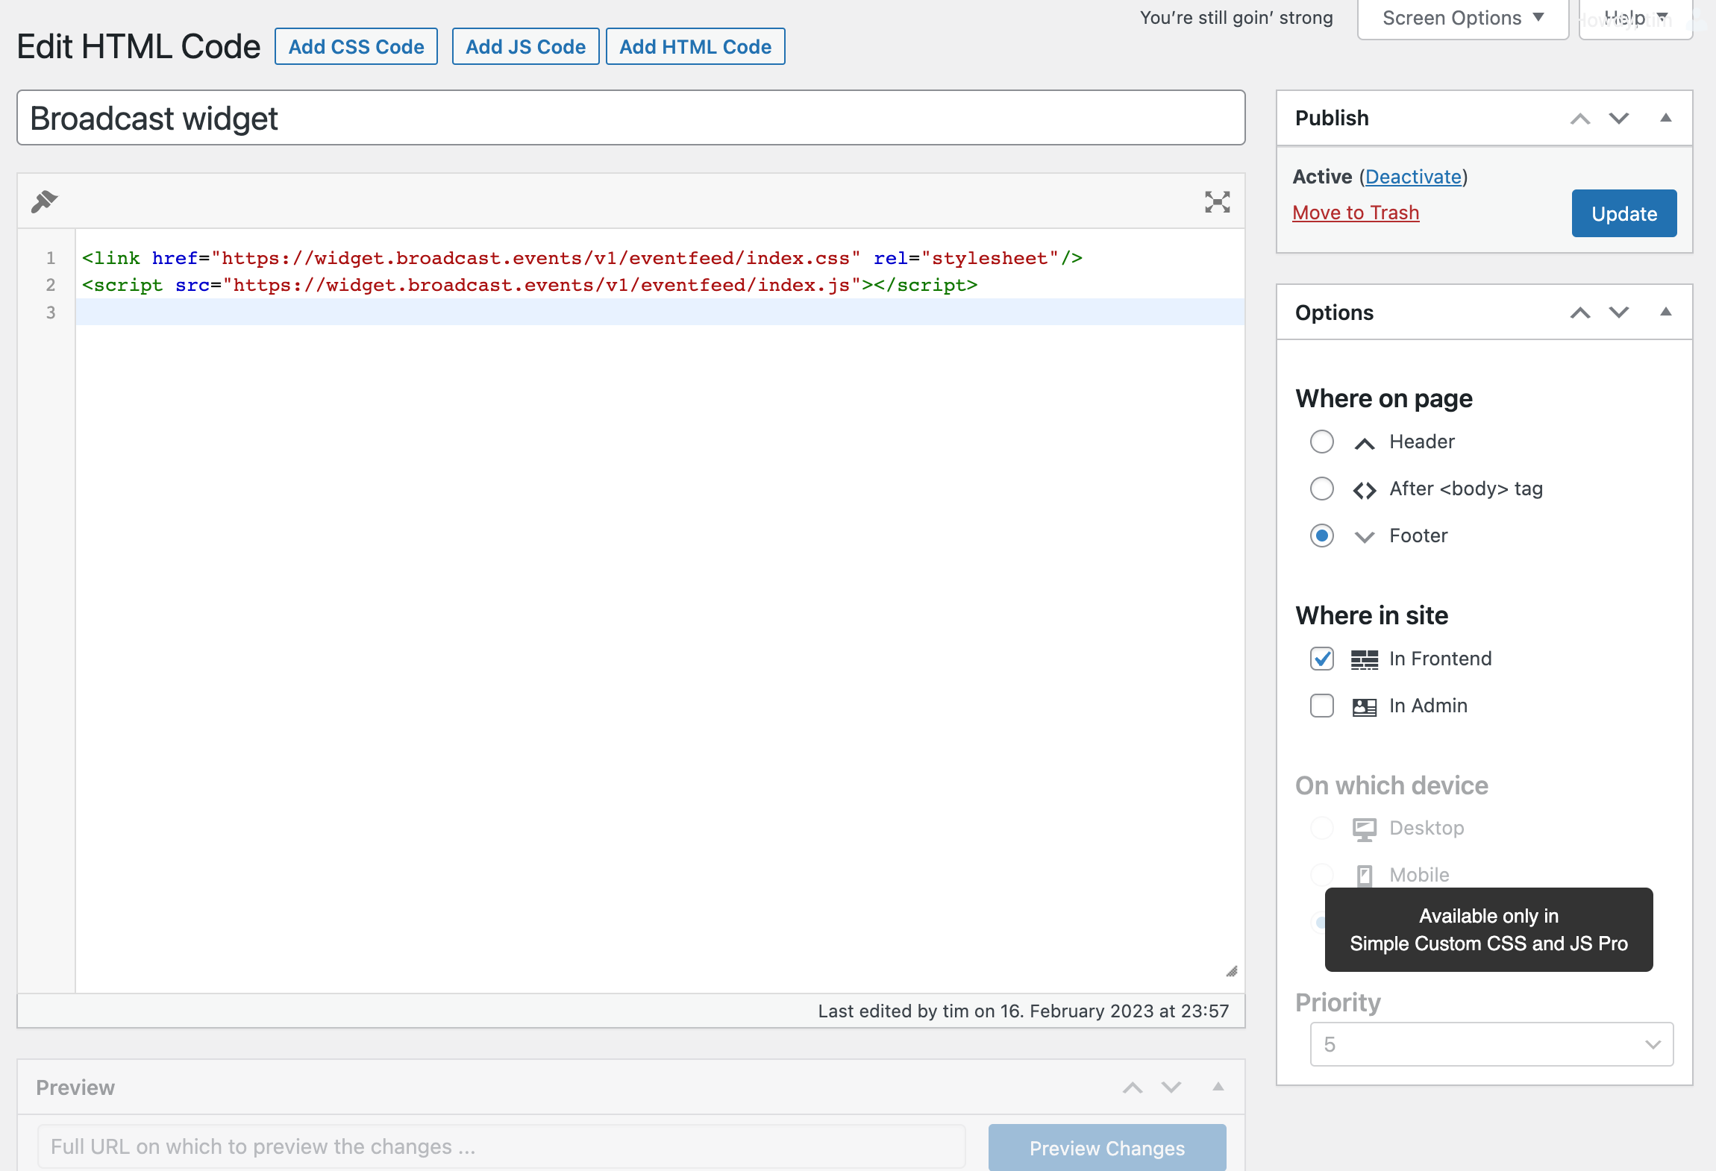Select the Mobile device radio button

tap(1321, 875)
